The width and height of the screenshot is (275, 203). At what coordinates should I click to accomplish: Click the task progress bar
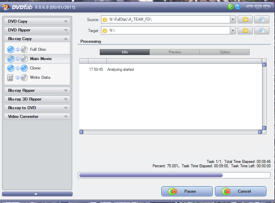[174, 175]
